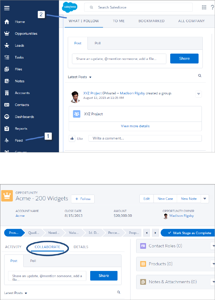
Task: Click the search icon in Collaborate feed
Action: 119,292
